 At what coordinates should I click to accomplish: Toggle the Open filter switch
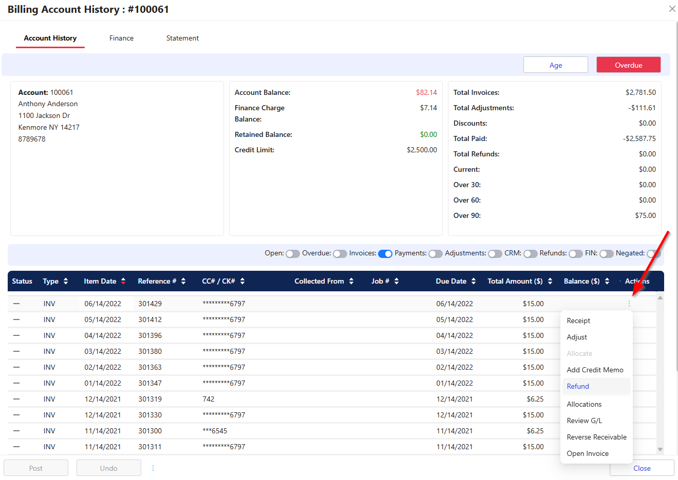tap(293, 254)
